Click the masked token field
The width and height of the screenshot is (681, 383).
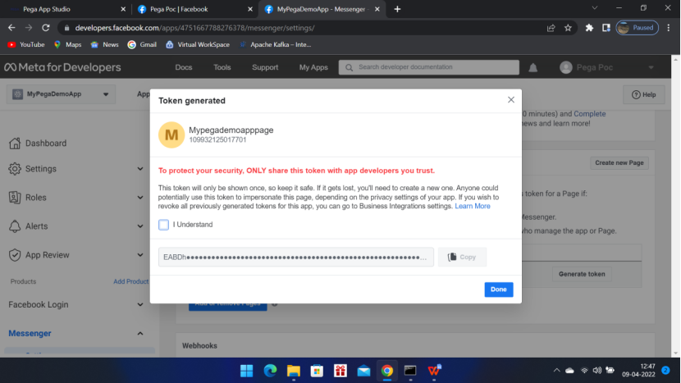(x=295, y=257)
